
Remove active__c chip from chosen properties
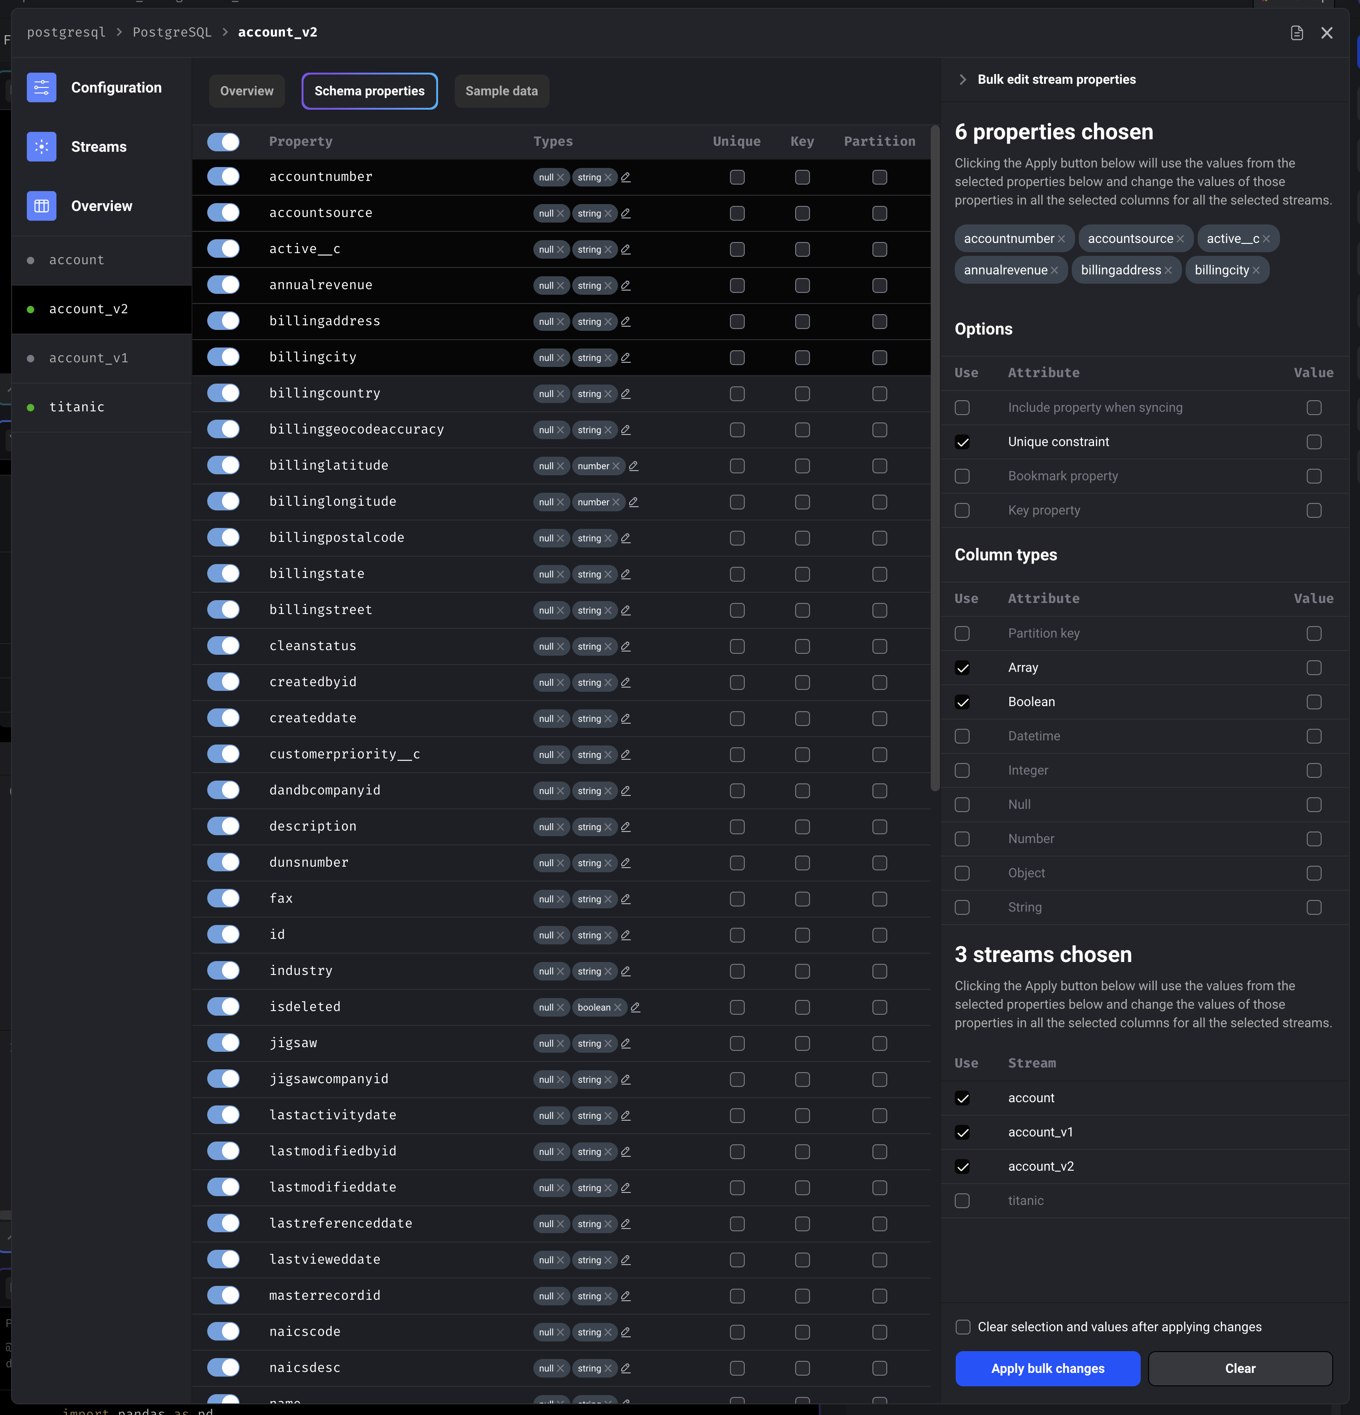pyautogui.click(x=1266, y=239)
